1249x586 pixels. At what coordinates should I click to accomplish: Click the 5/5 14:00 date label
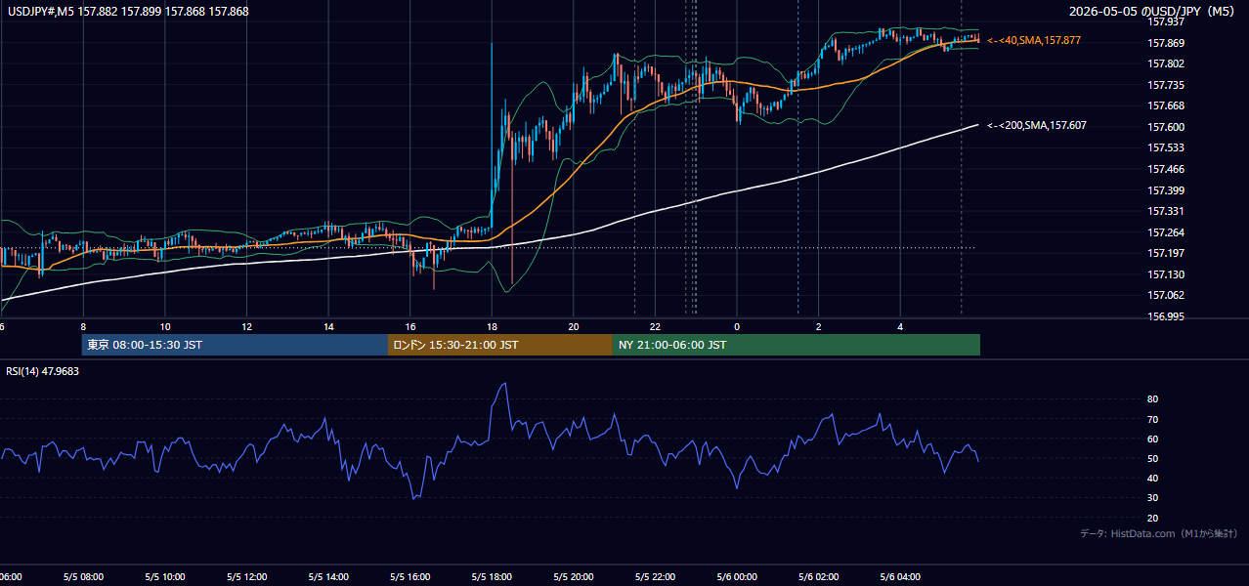click(x=328, y=577)
